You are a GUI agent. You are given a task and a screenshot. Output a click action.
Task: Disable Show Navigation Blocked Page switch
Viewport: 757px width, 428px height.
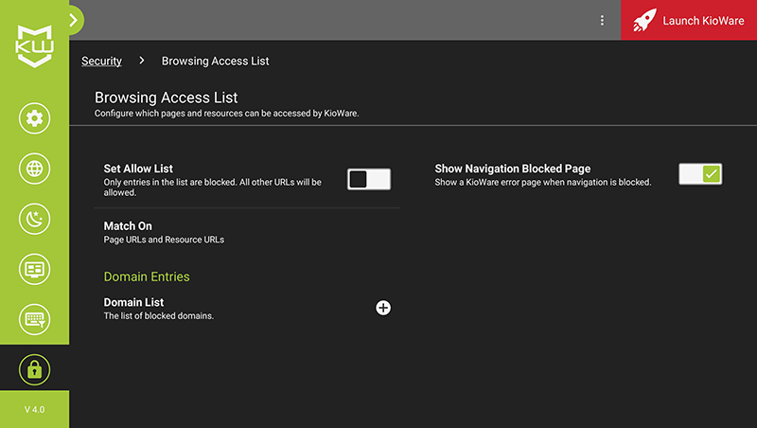pos(700,174)
